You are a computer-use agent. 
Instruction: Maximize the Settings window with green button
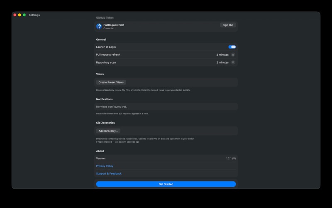24,15
